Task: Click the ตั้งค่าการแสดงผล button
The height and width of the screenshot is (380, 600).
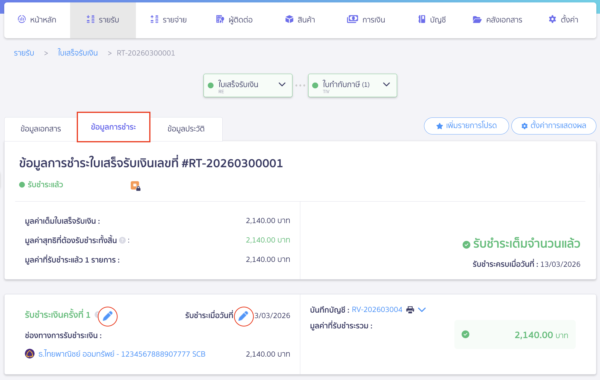Action: 554,126
